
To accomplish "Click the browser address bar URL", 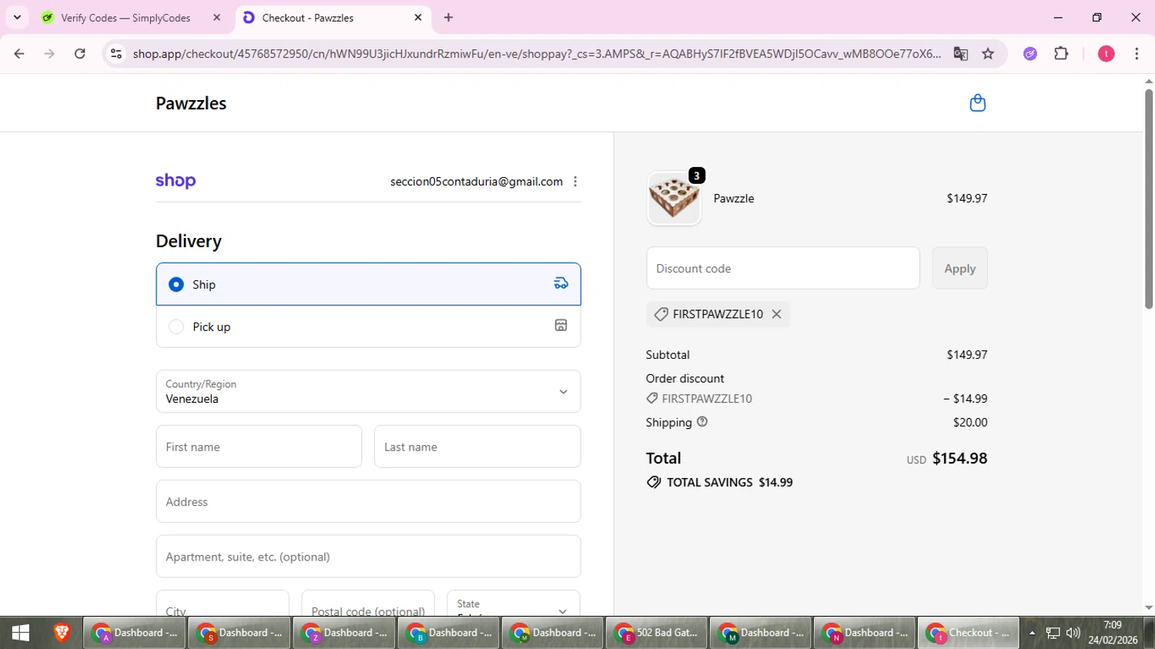I will click(x=537, y=54).
